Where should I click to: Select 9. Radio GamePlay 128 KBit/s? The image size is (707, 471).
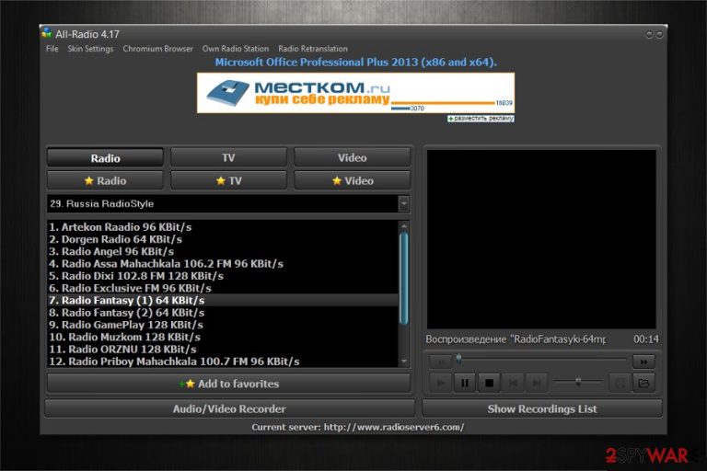[223, 325]
